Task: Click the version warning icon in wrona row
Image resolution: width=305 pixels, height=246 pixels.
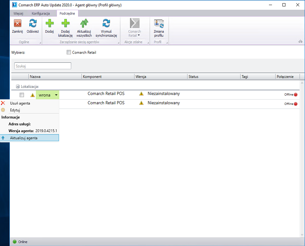Action: pos(142,94)
